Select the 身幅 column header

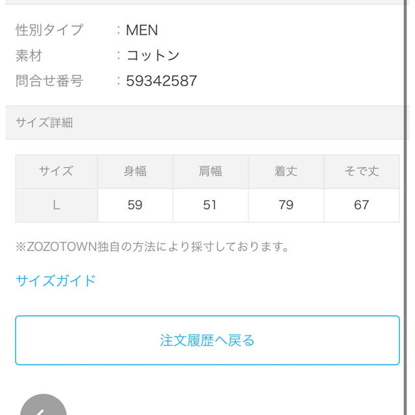click(135, 171)
